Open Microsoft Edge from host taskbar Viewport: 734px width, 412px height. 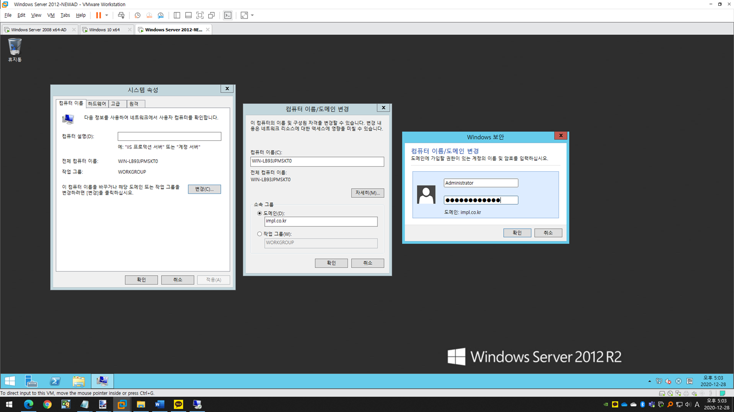[29, 404]
